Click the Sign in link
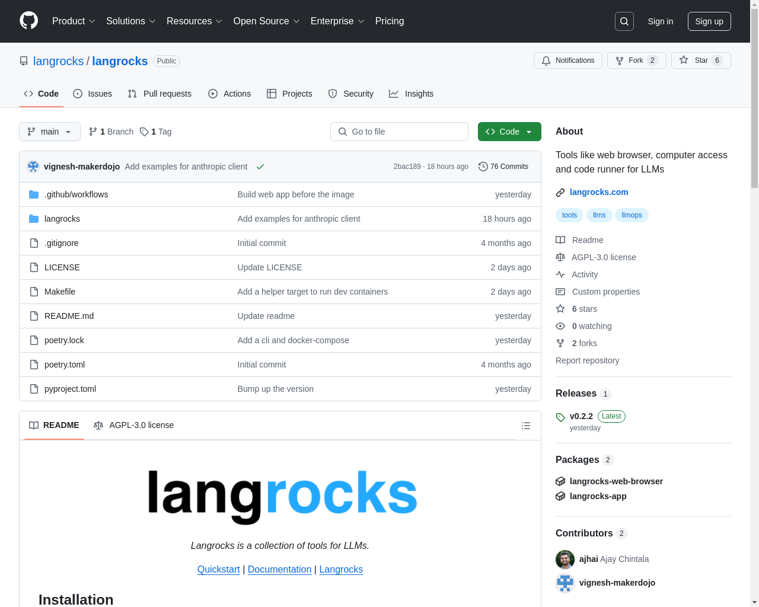759x607 pixels. [661, 21]
